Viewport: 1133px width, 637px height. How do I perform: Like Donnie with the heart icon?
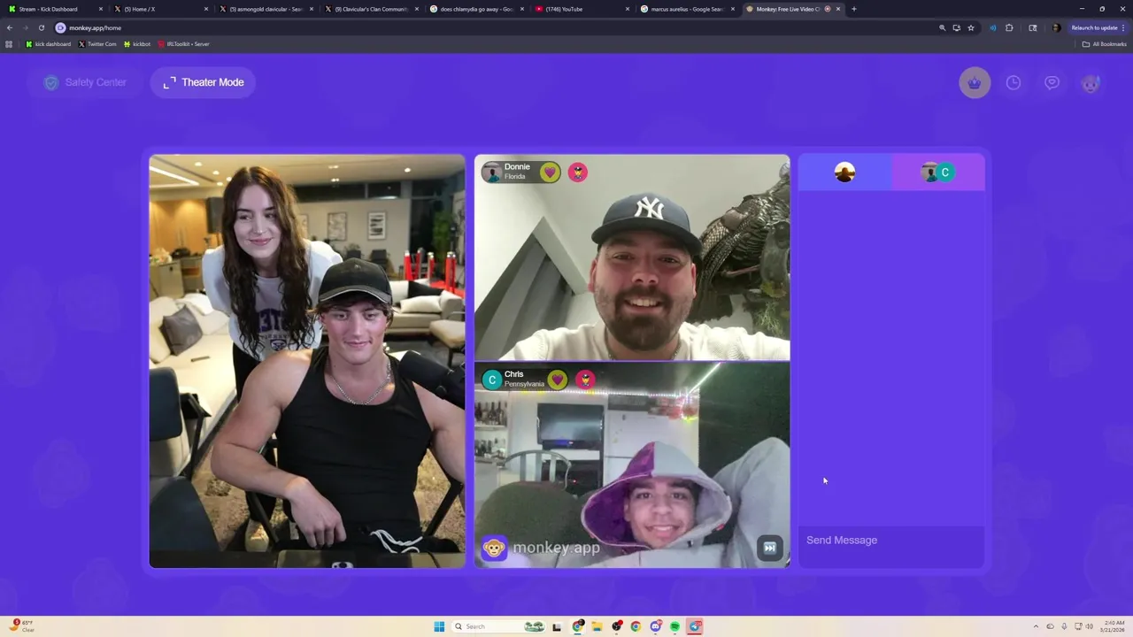coord(551,173)
